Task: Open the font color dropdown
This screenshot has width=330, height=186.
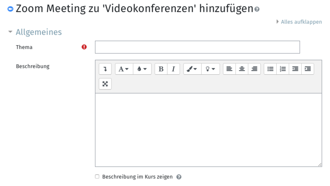Action: tap(142, 69)
